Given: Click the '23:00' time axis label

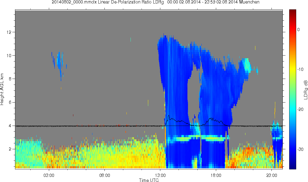Looking at the screenshot, I should [272, 175].
